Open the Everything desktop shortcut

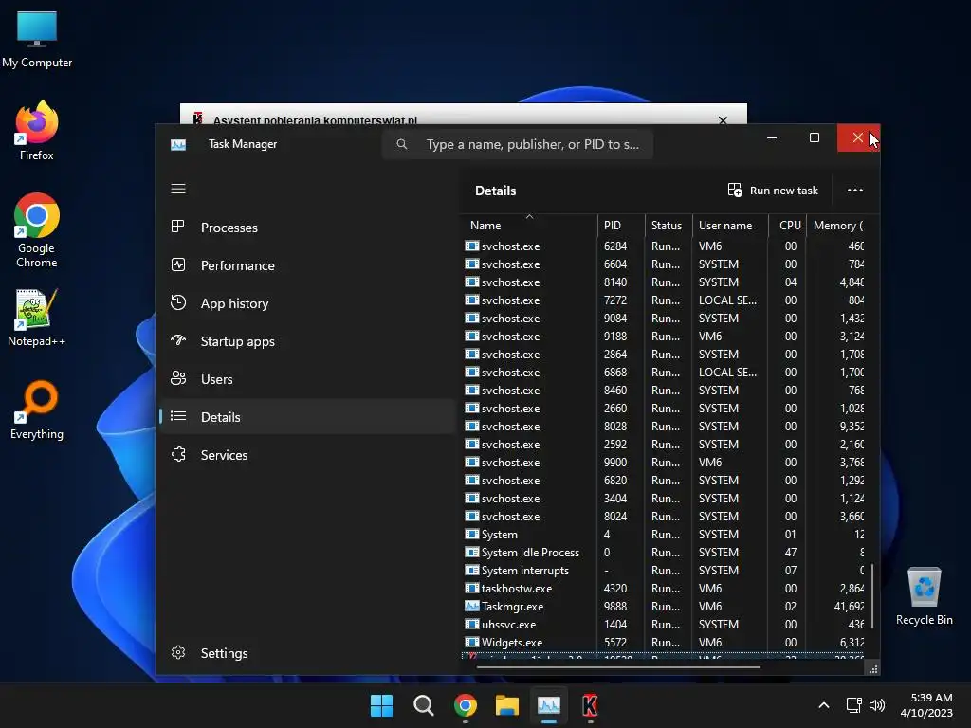[x=37, y=409]
